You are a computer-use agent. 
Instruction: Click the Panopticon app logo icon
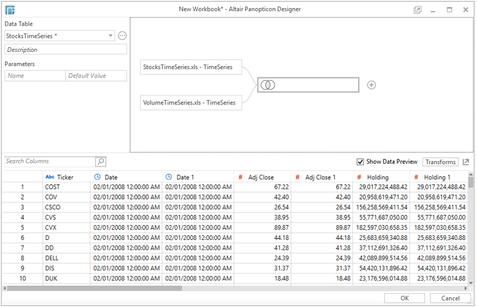pyautogui.click(x=10, y=10)
